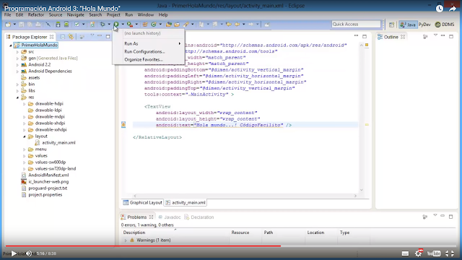462x260 pixels.
Task: Toggle fullscreen in the video player
Action: 450,253
